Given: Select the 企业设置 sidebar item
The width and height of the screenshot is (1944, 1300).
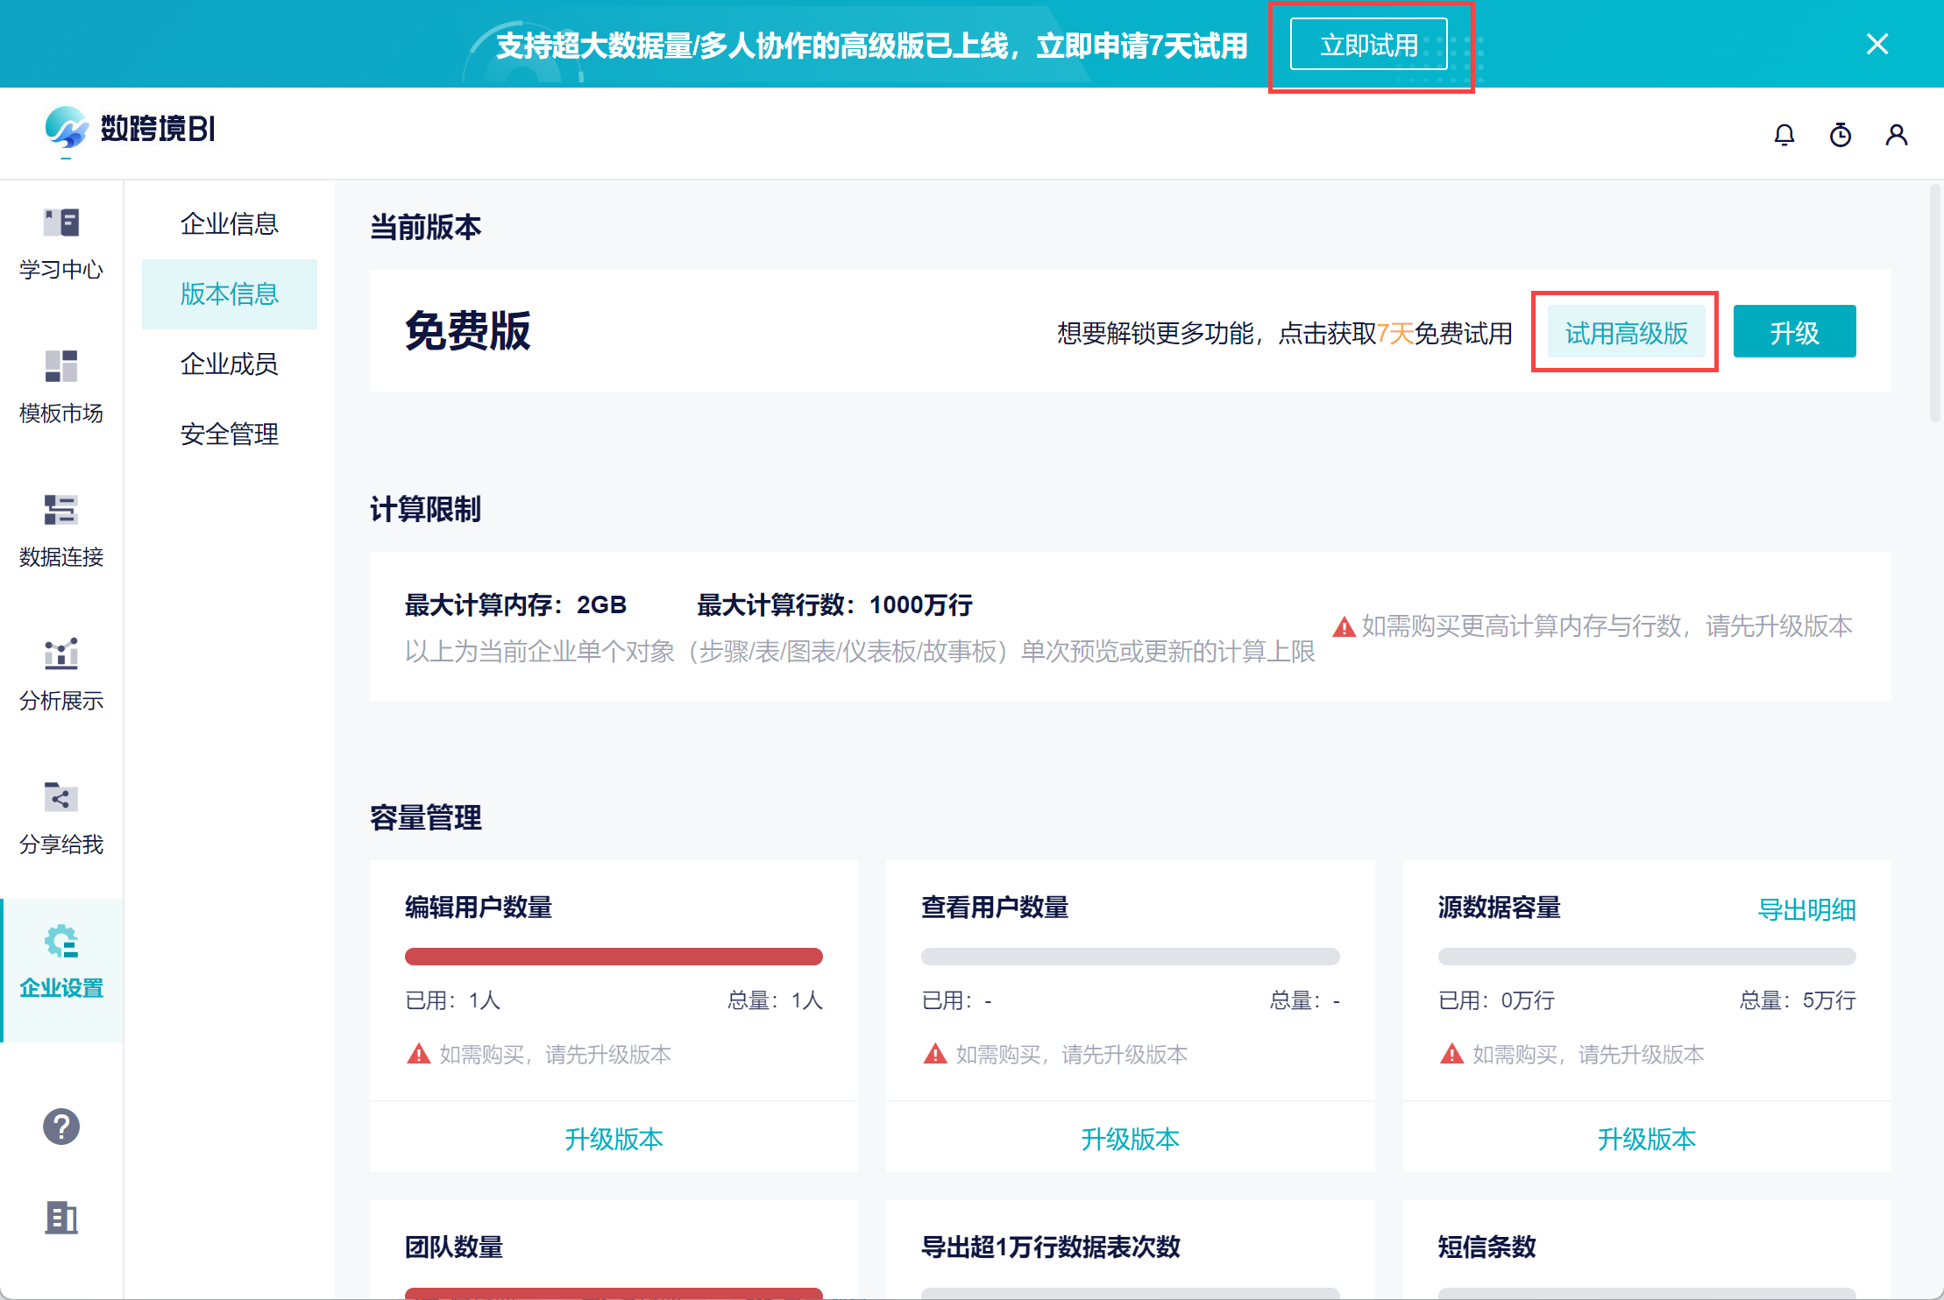Looking at the screenshot, I should 61,963.
